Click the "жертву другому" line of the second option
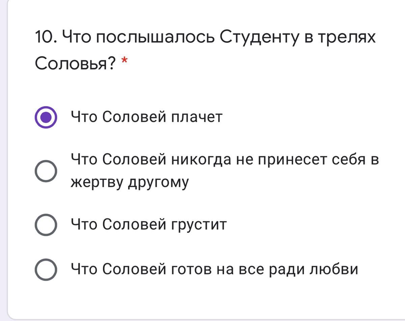 pos(130,182)
